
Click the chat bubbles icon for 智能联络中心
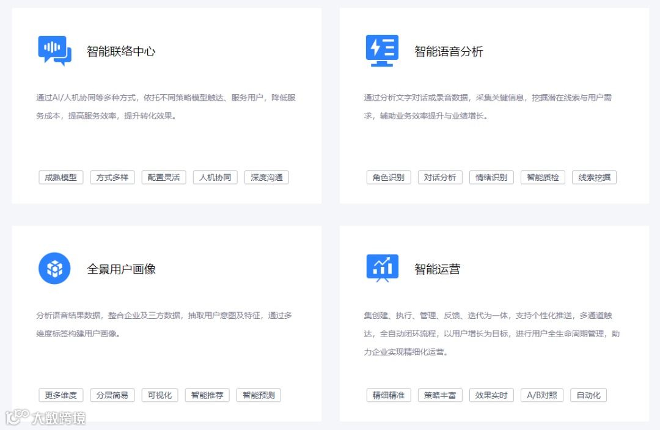(54, 48)
